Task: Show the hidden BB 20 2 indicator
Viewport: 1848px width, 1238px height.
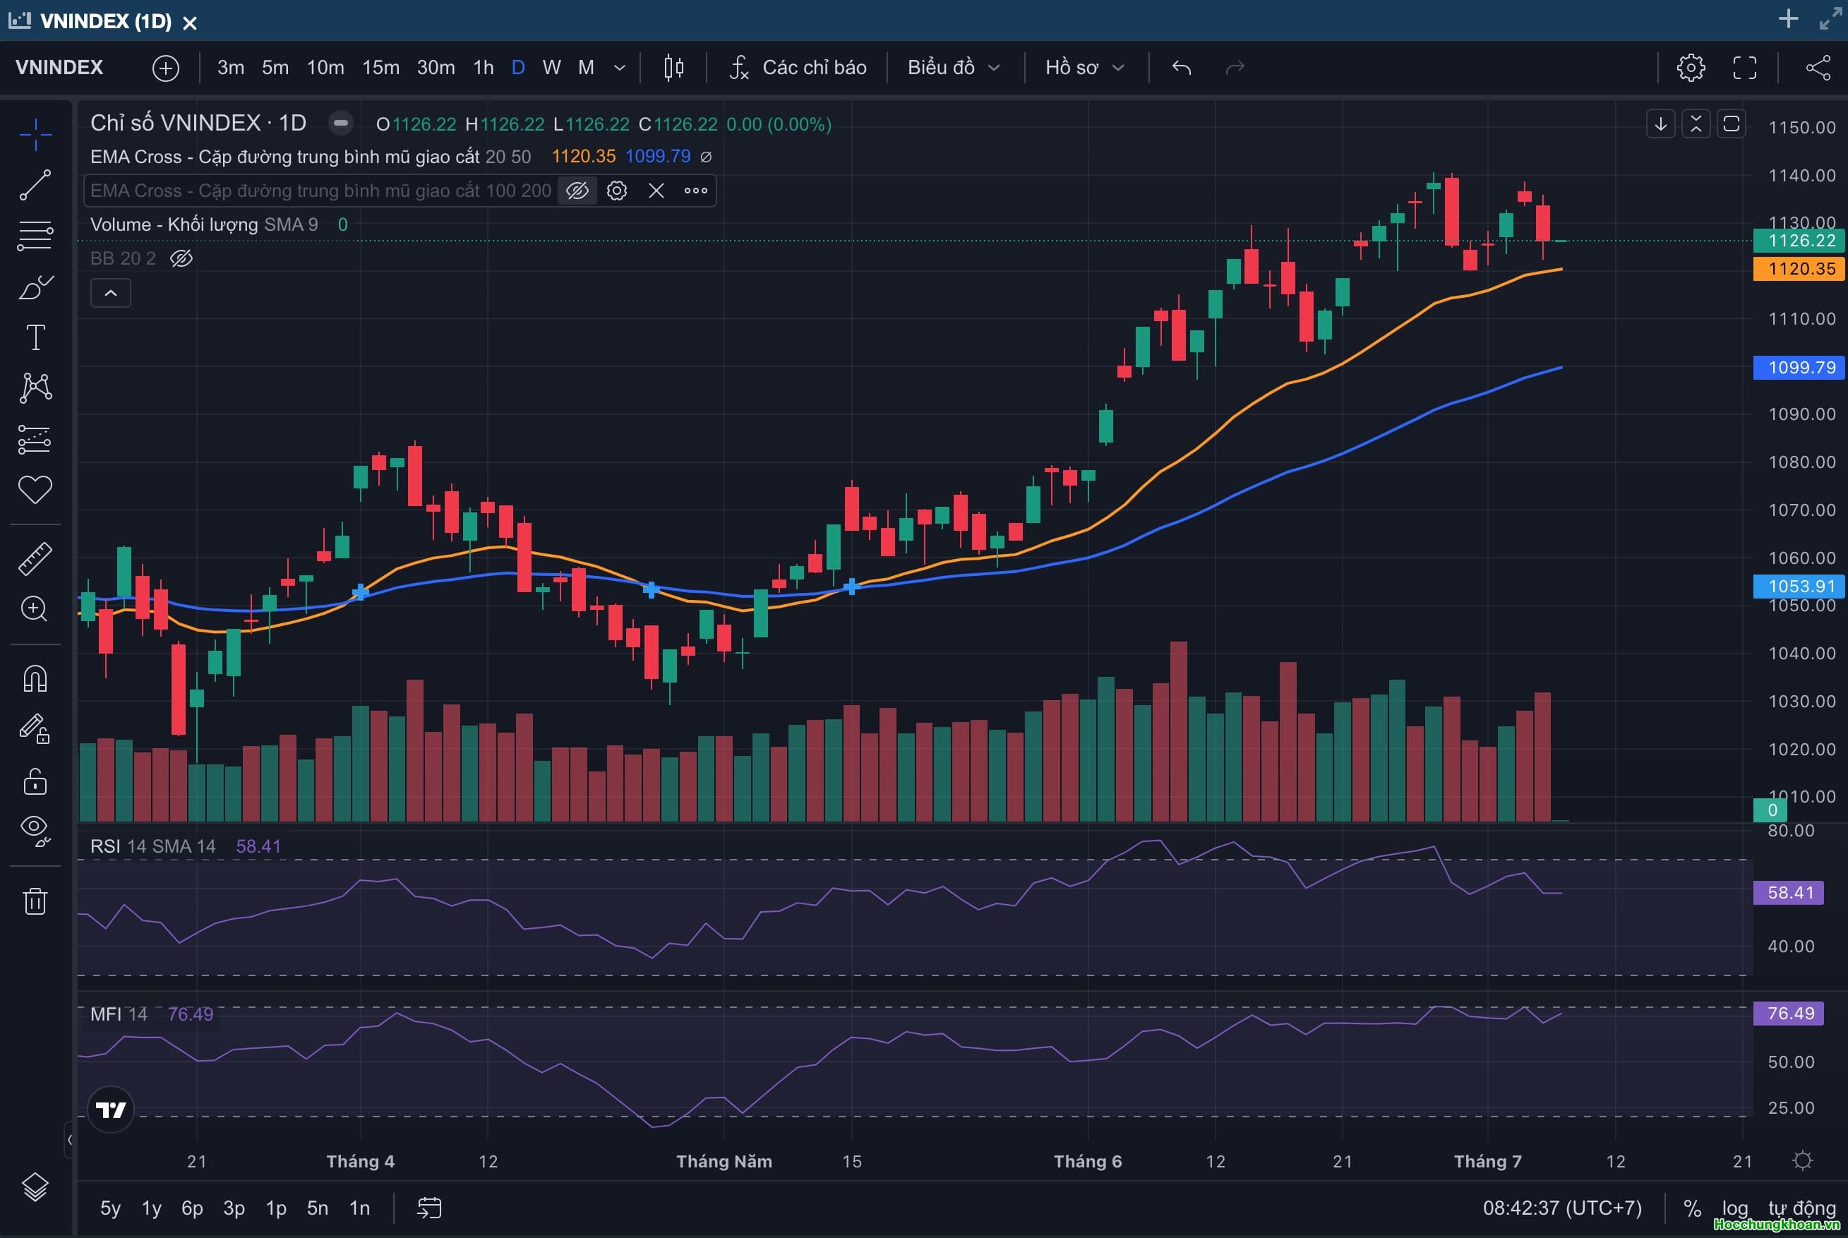Action: click(181, 258)
